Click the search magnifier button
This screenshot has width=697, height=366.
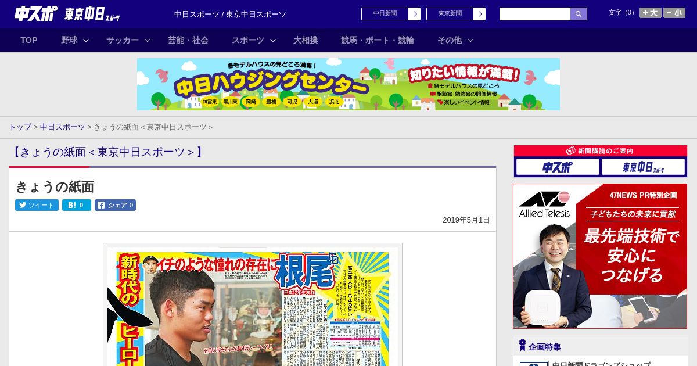pyautogui.click(x=579, y=14)
